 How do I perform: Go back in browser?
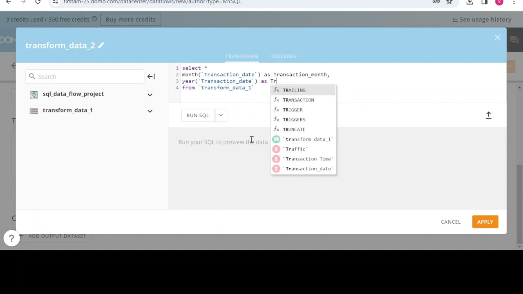click(x=9, y=2)
